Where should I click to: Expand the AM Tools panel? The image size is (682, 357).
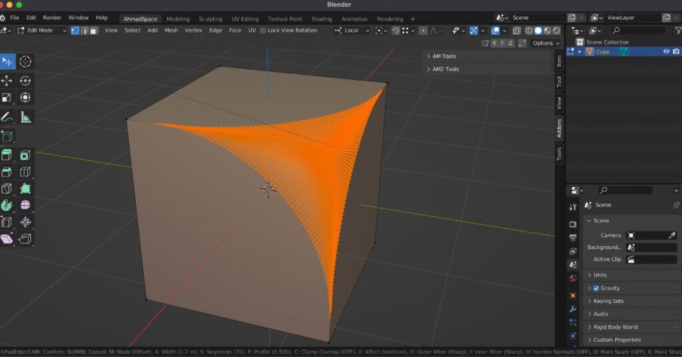444,56
